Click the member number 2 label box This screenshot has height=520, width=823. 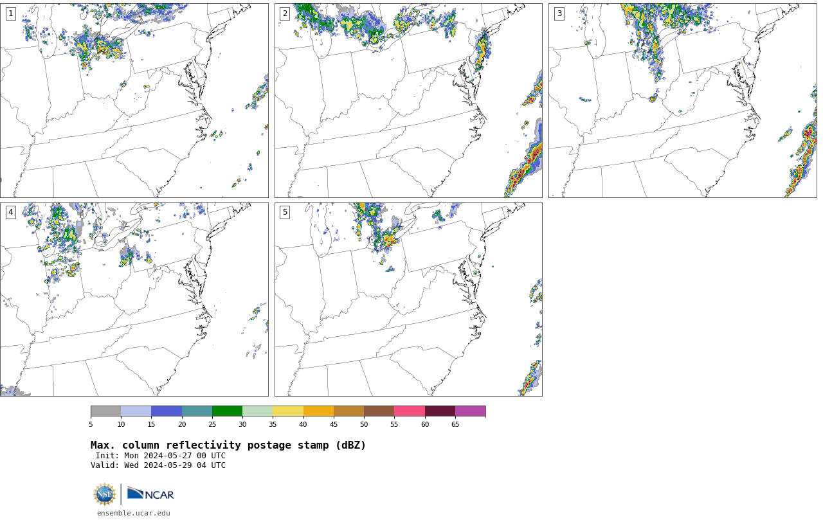click(x=285, y=13)
